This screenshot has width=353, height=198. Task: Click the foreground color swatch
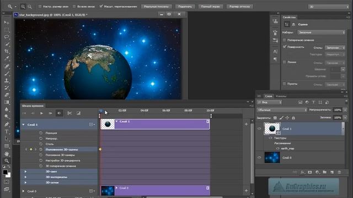click(x=5, y=172)
